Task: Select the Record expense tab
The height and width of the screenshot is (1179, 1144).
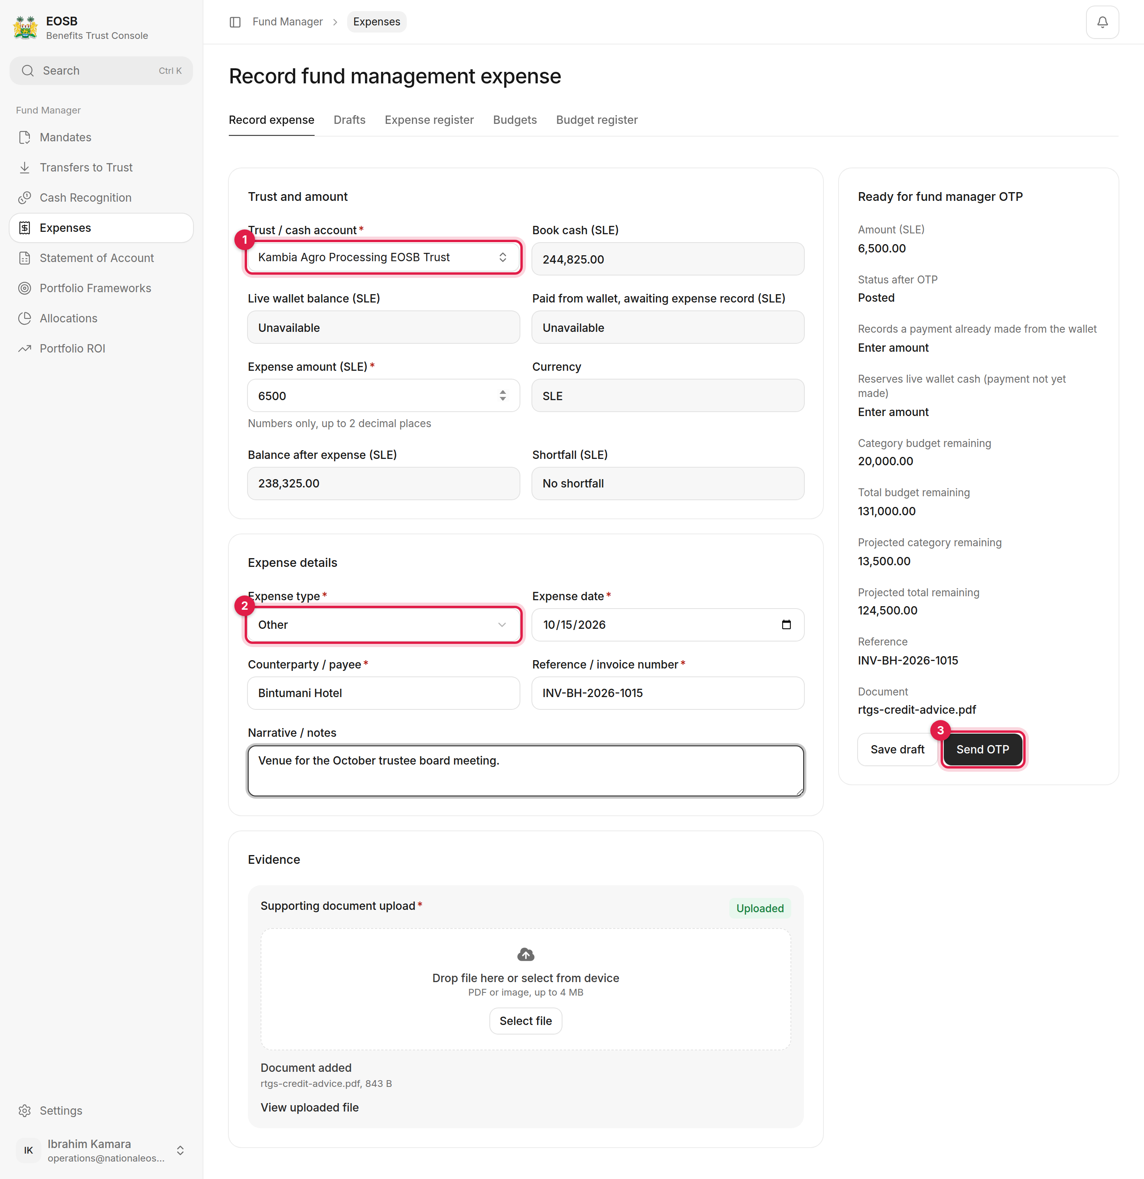Action: pyautogui.click(x=271, y=120)
